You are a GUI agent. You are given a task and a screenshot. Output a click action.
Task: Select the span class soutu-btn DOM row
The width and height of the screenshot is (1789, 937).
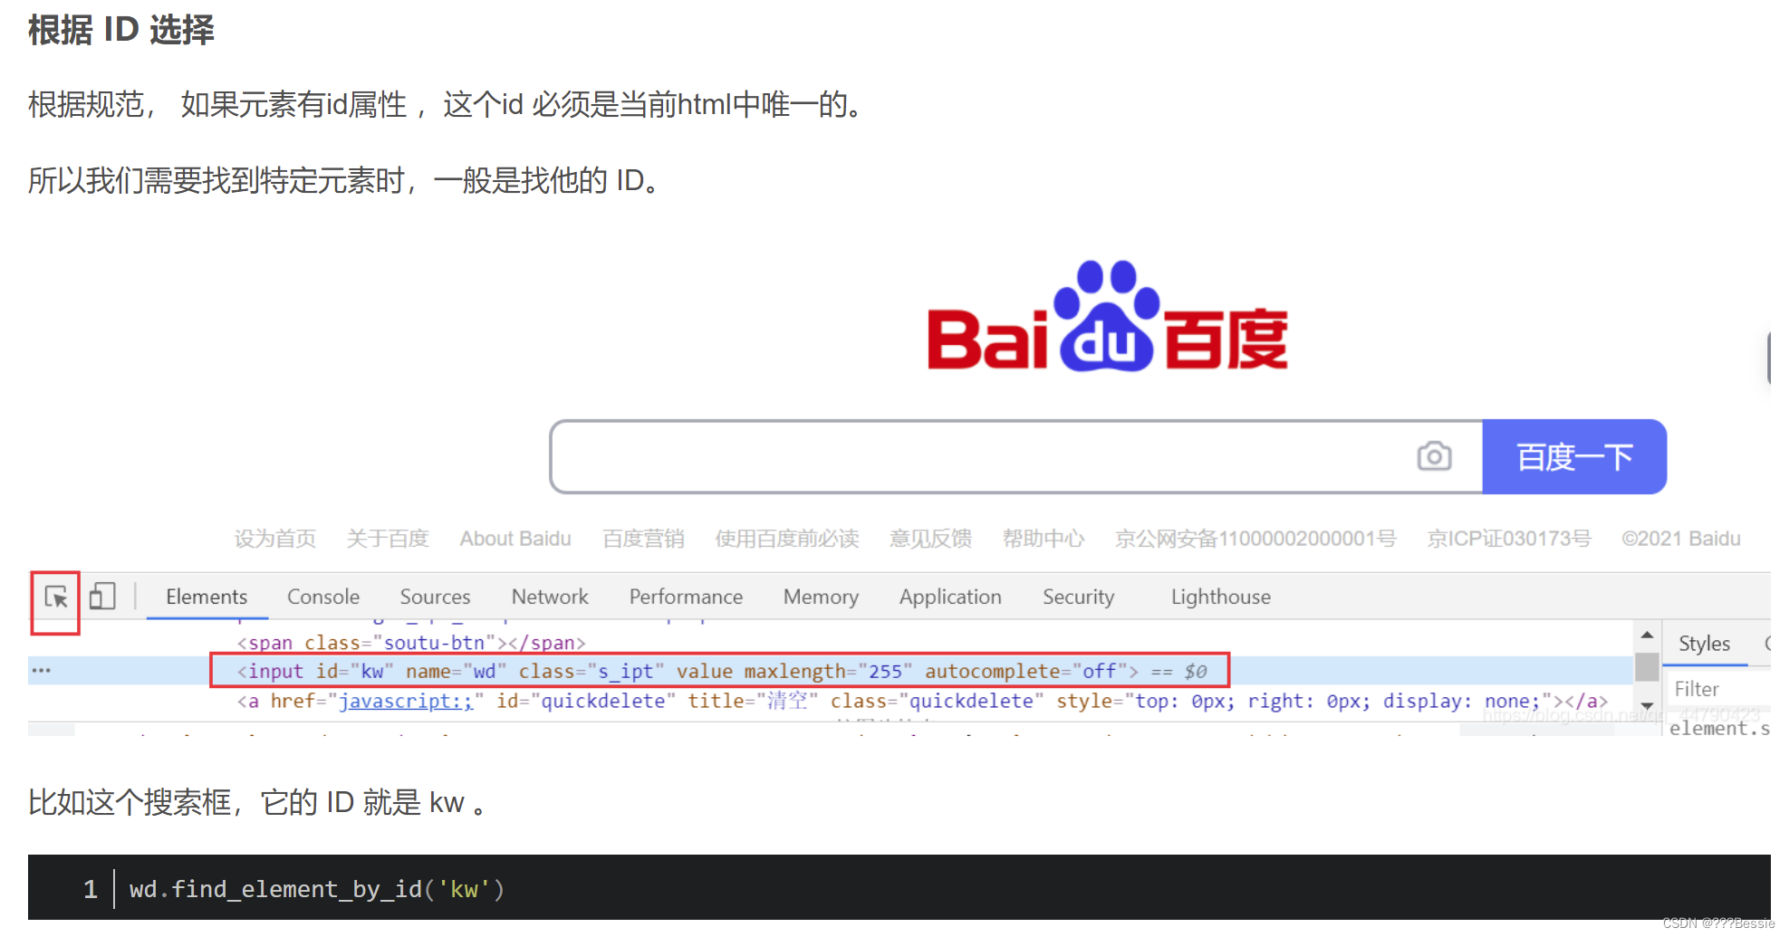coord(411,643)
